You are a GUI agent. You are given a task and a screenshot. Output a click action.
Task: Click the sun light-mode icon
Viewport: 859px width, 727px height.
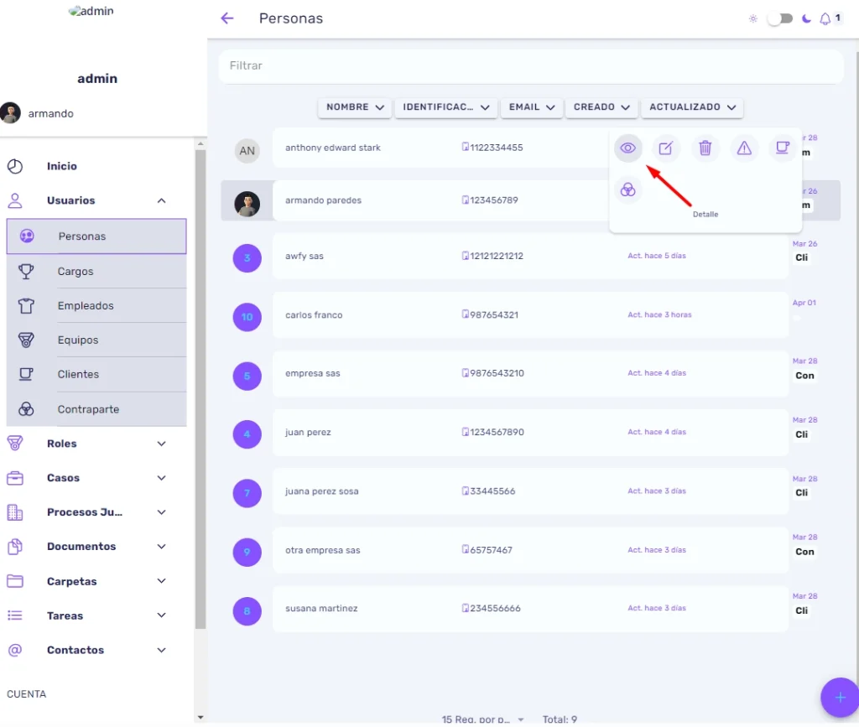[753, 18]
